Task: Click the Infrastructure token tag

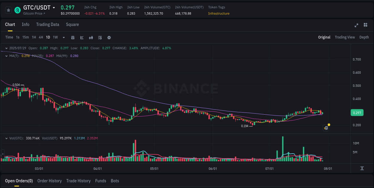Action: pyautogui.click(x=219, y=13)
